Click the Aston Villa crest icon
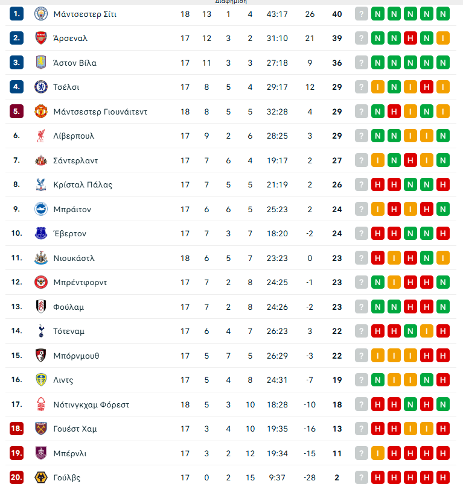This screenshot has width=463, height=484. point(41,63)
